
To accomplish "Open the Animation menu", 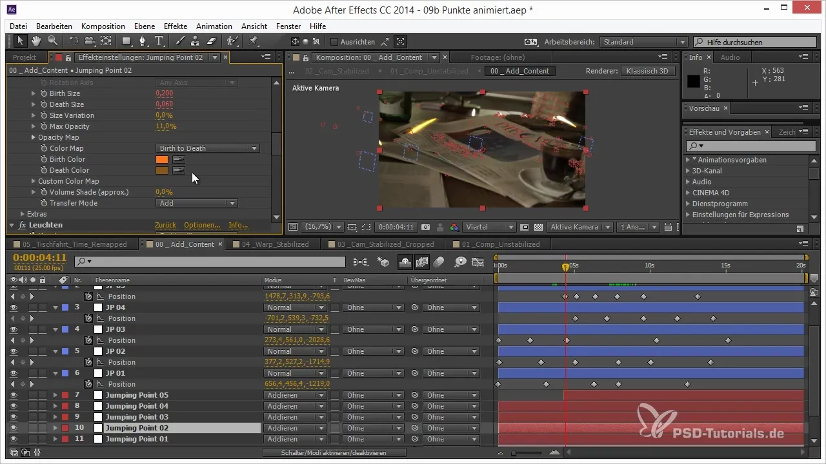I will pos(214,26).
